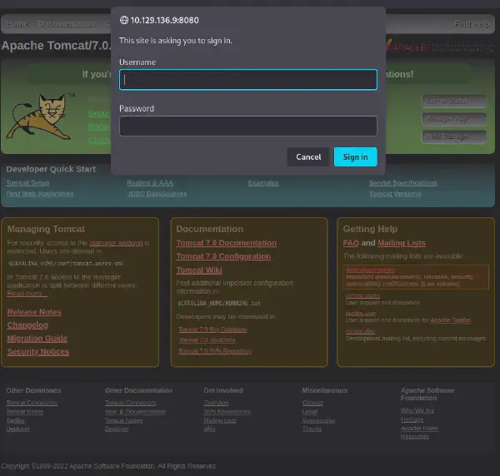
Task: Open the taglibs-user mailing list link
Action: [361, 314]
